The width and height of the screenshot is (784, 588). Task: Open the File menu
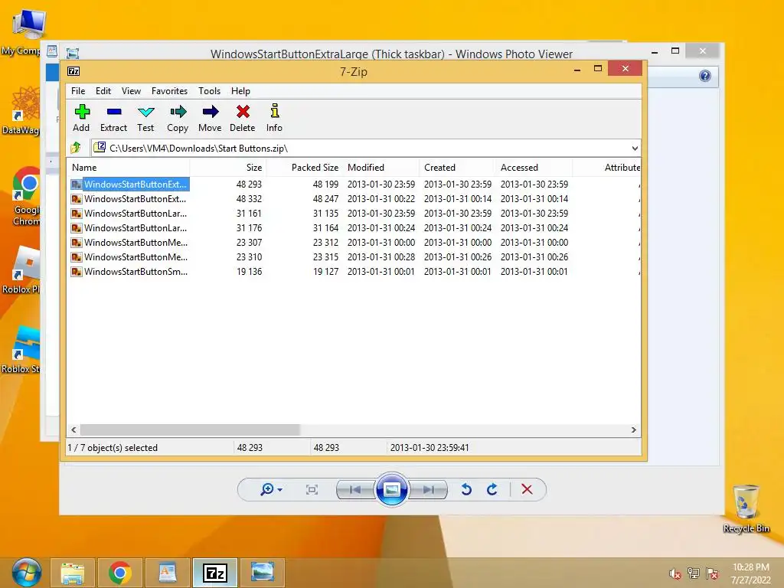(x=78, y=91)
